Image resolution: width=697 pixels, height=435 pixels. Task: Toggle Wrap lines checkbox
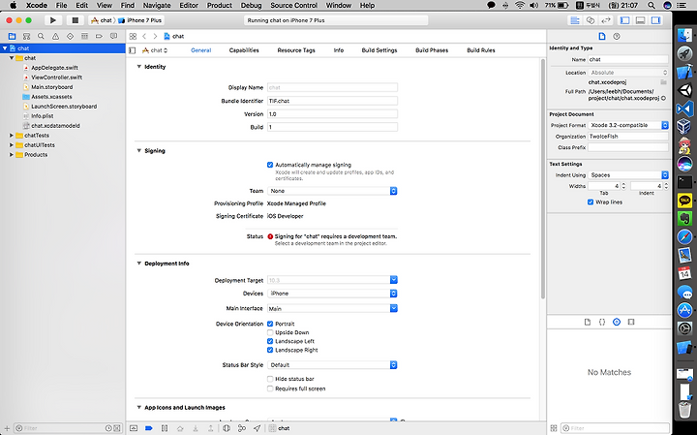click(x=591, y=202)
